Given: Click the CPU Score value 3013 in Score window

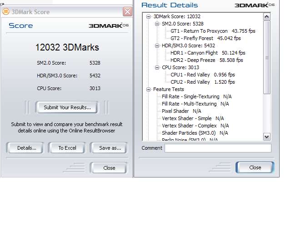Looking at the screenshot, I should coord(95,88).
